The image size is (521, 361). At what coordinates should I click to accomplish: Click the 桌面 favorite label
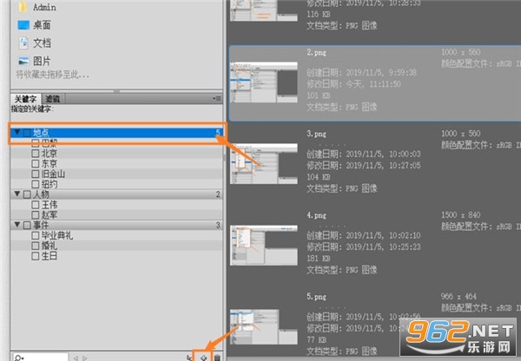point(42,25)
